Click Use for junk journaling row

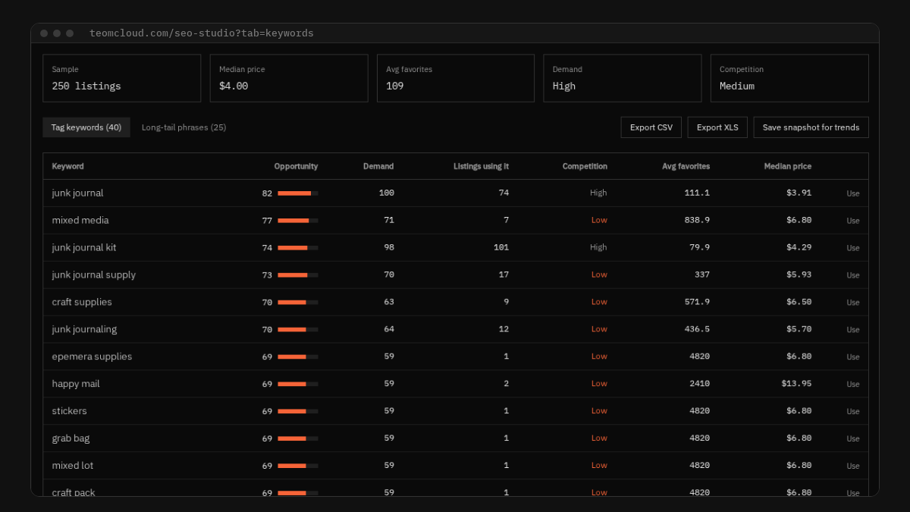point(853,330)
